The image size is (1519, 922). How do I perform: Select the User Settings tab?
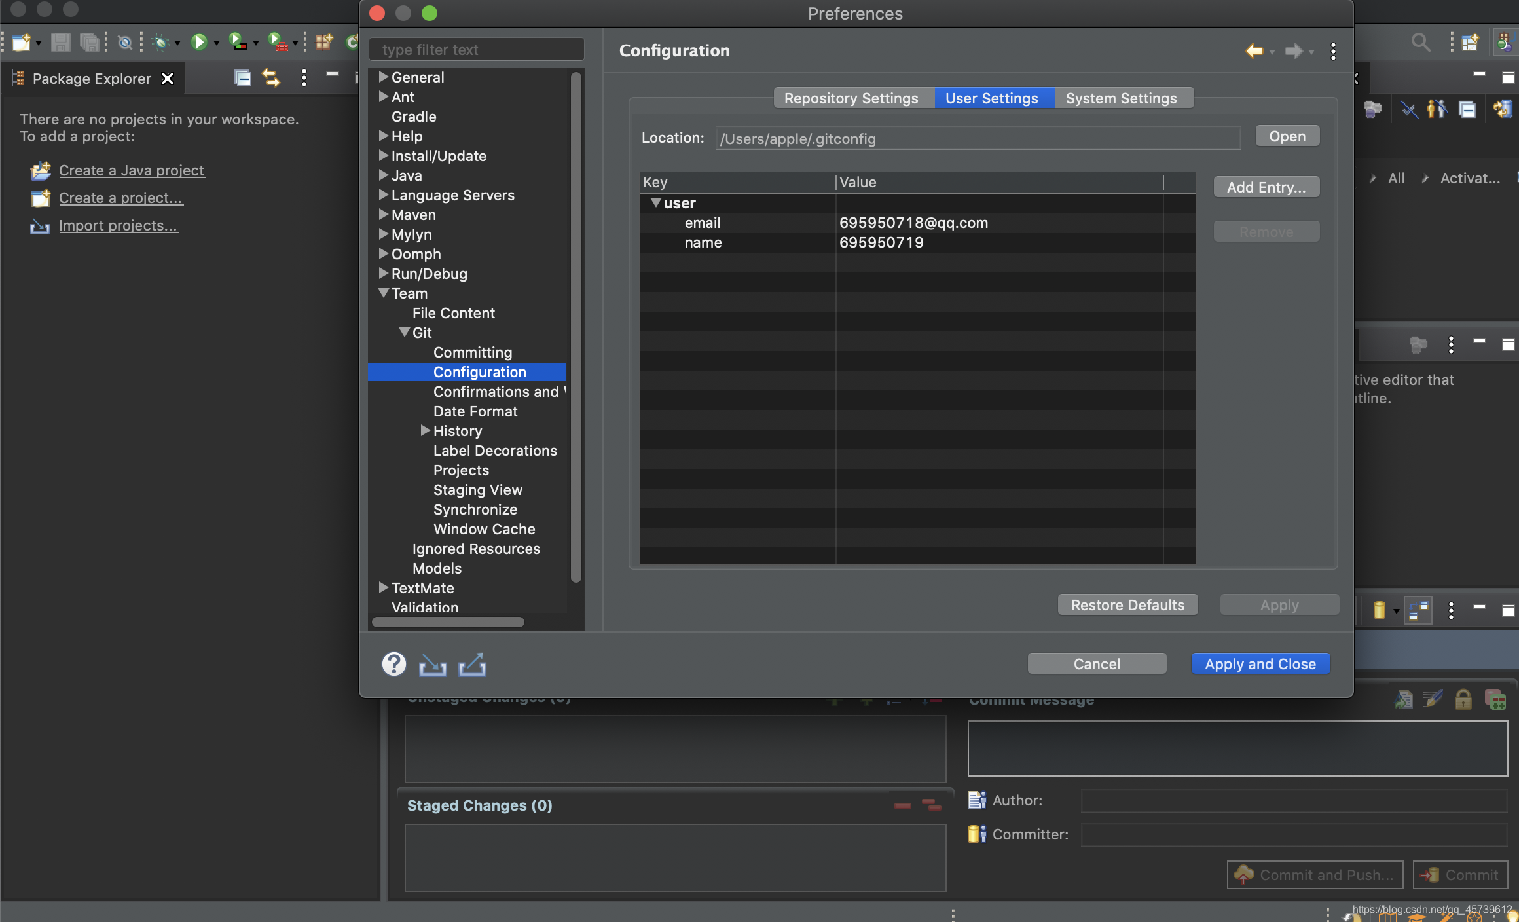point(991,98)
